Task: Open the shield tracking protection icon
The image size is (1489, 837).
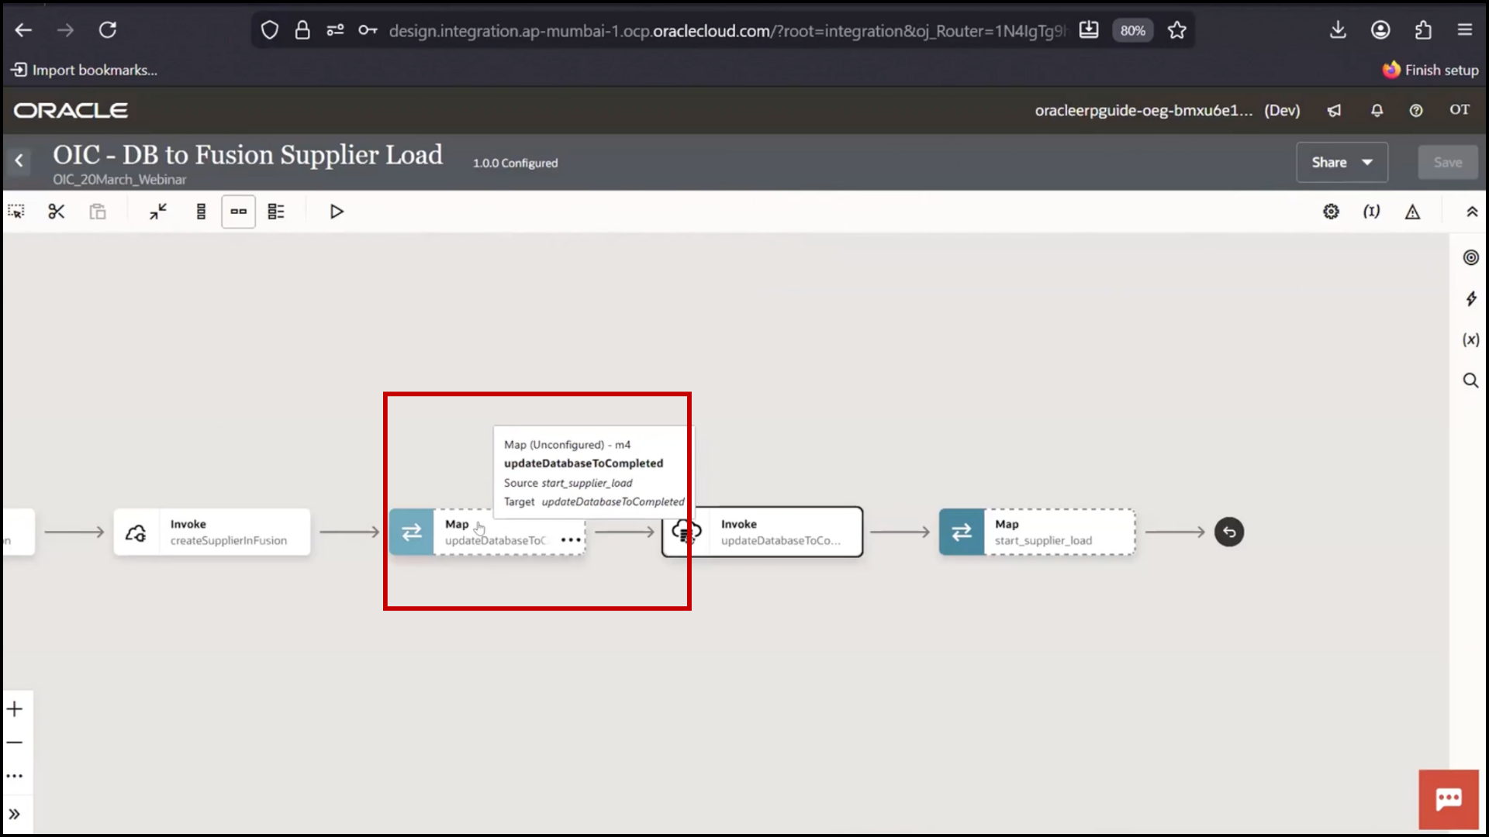Action: point(269,30)
